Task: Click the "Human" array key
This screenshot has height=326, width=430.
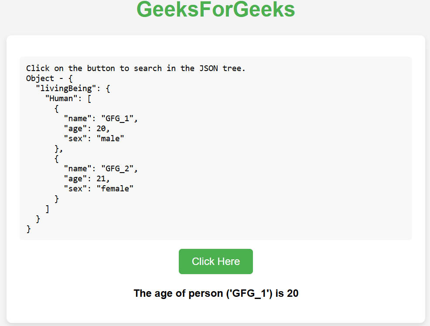Action: (x=61, y=98)
